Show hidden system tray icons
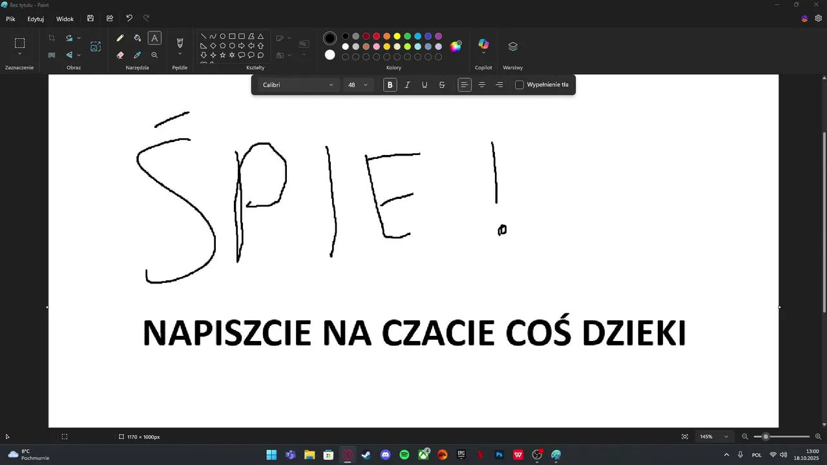 pos(726,455)
